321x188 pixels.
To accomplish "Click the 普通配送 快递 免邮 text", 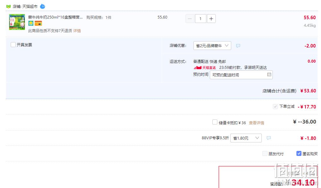I will pyautogui.click(x=209, y=62).
